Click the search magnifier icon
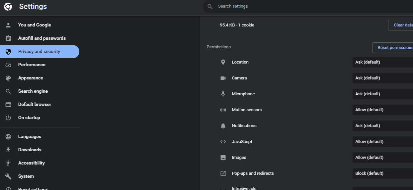The width and height of the screenshot is (413, 190). pyautogui.click(x=210, y=6)
